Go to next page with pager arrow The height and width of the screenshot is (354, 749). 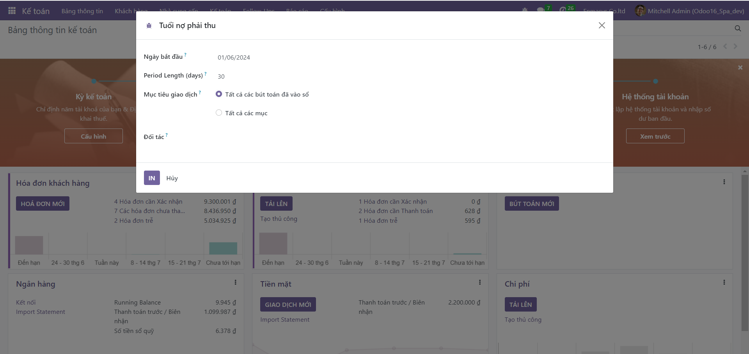[735, 47]
